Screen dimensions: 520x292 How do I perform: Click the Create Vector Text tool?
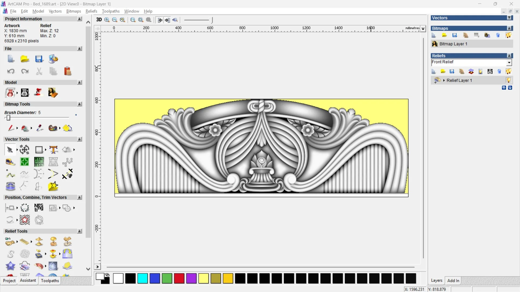(x=53, y=150)
